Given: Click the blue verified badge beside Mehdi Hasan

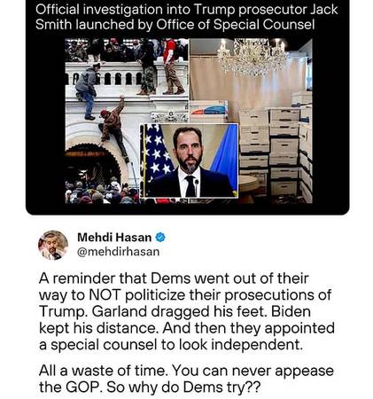Looking at the screenshot, I should (160, 237).
